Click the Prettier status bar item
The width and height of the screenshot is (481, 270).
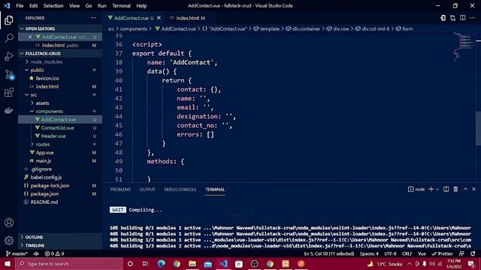[442, 253]
